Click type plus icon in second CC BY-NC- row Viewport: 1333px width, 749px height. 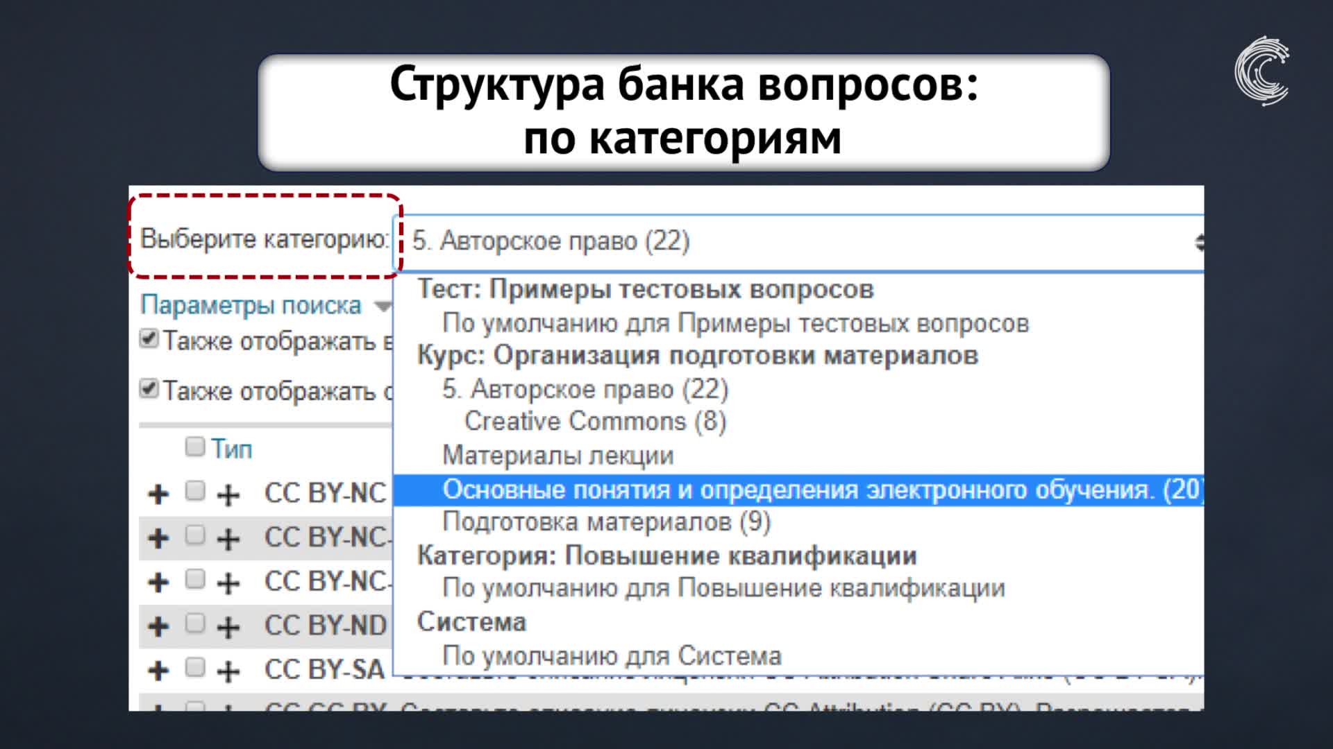228,539
